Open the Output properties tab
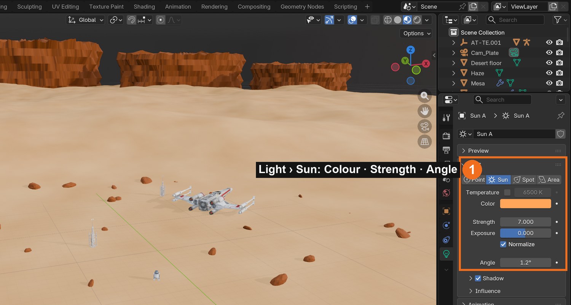The width and height of the screenshot is (571, 305). [446, 150]
